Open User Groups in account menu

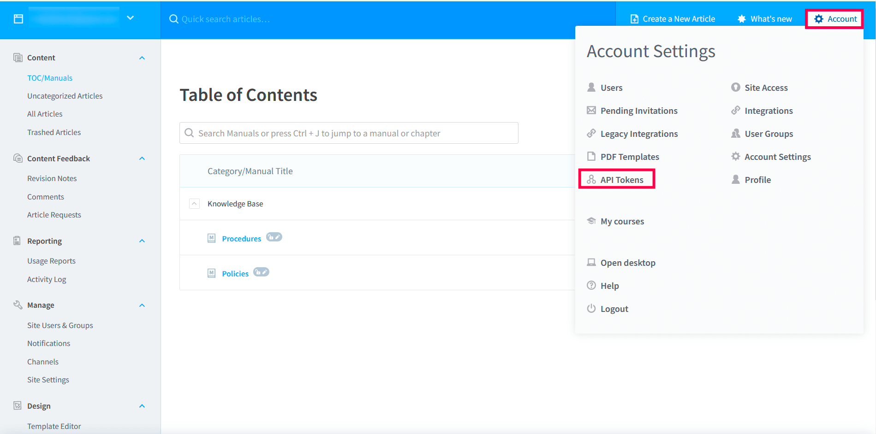(x=769, y=134)
